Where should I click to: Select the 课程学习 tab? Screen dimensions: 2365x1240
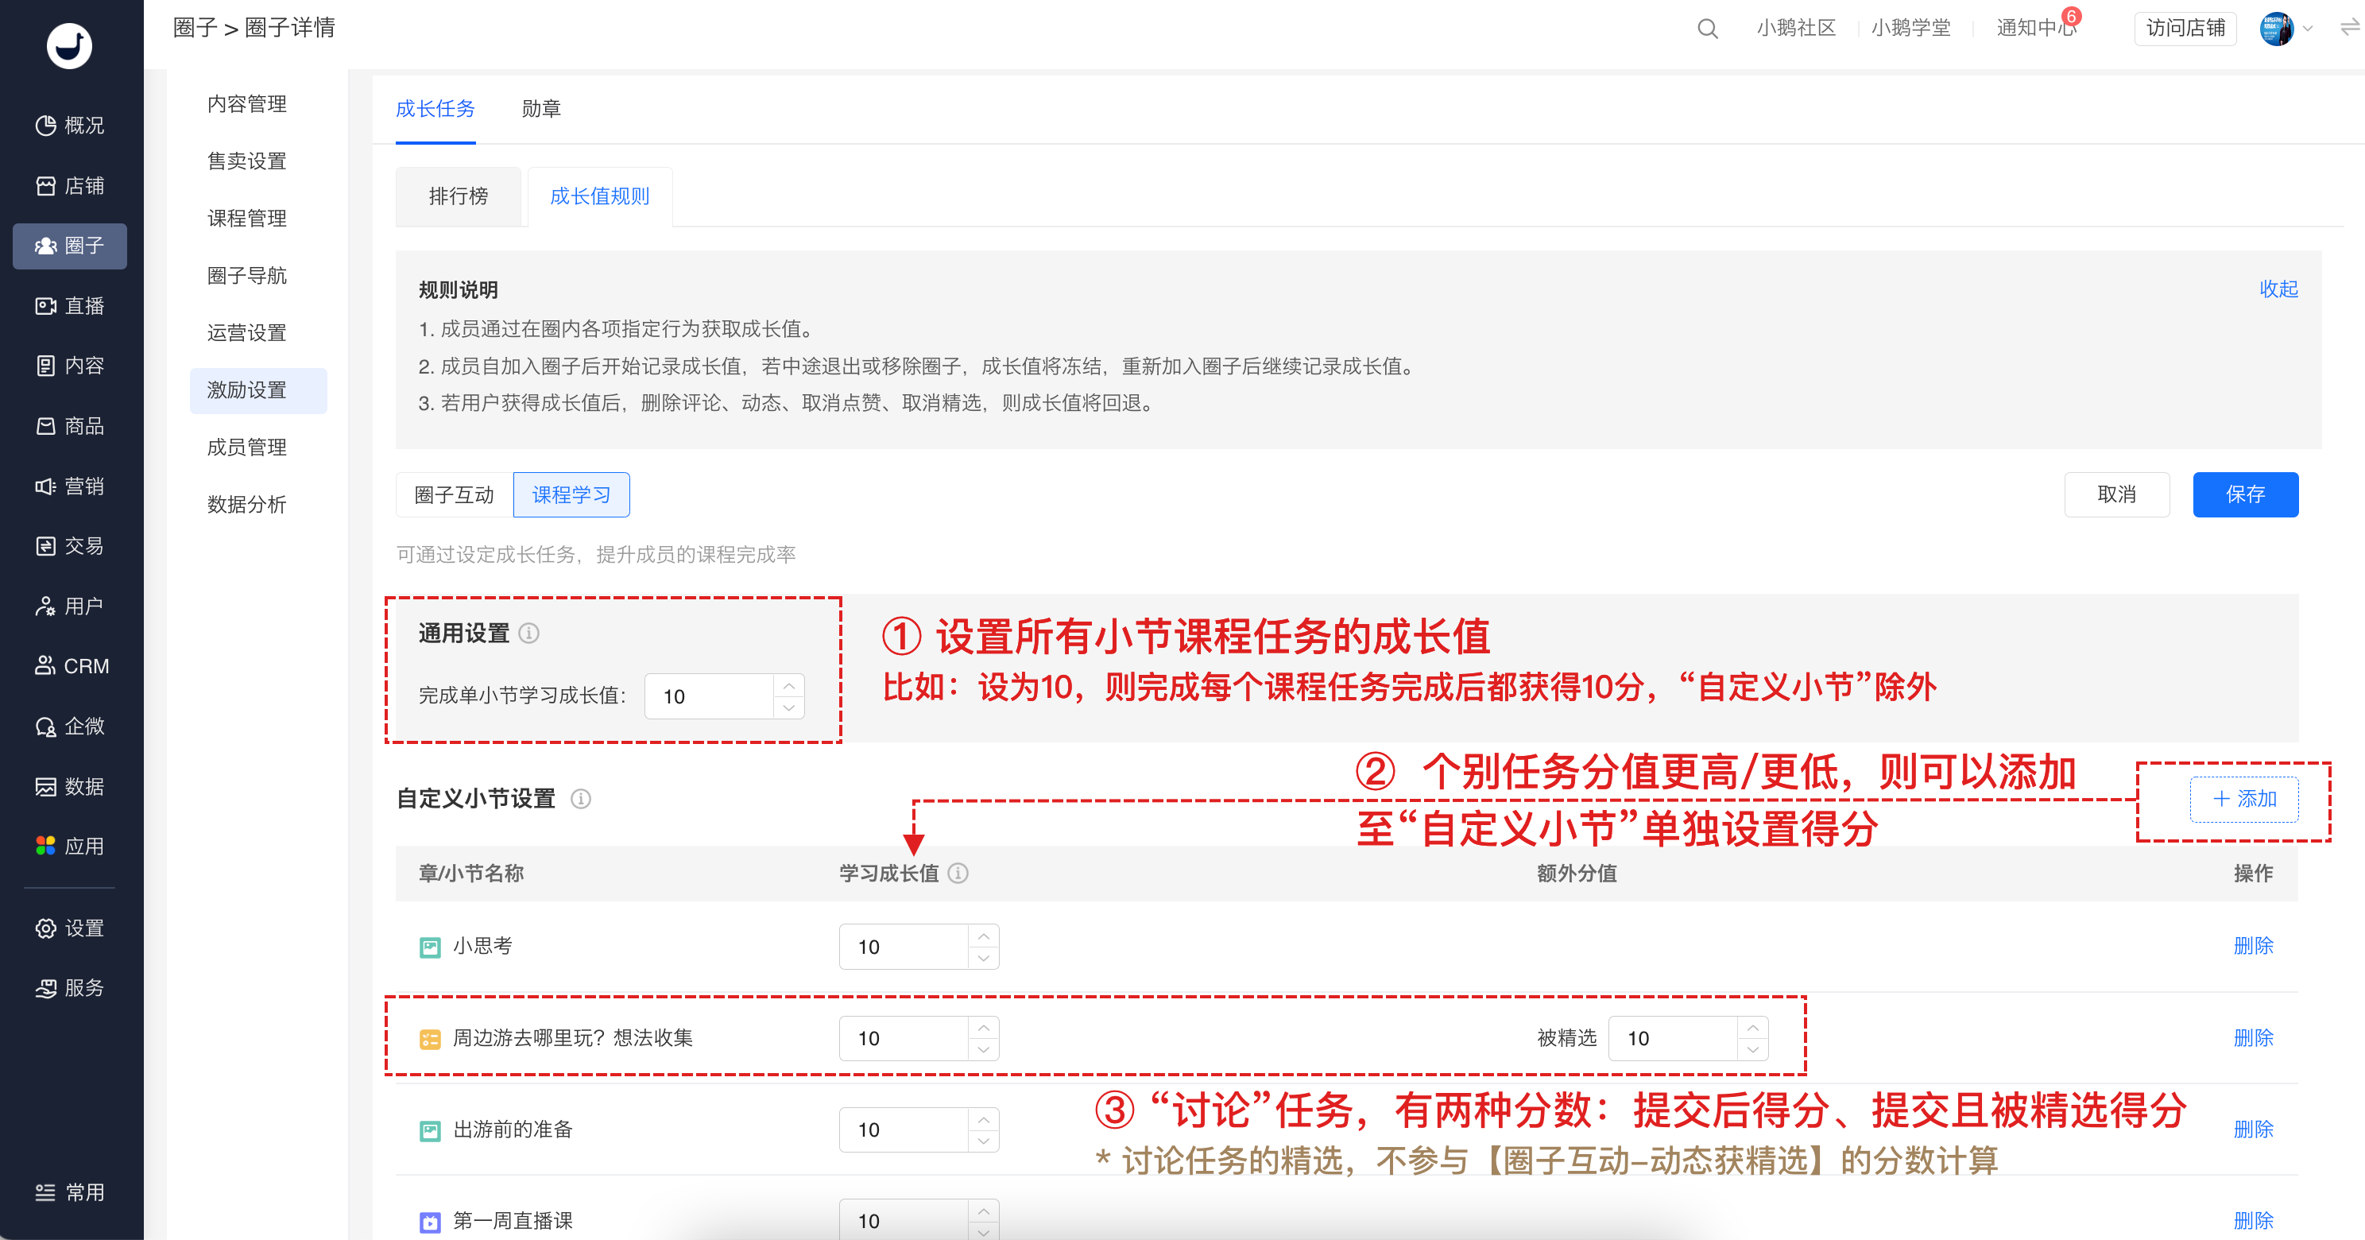(571, 494)
